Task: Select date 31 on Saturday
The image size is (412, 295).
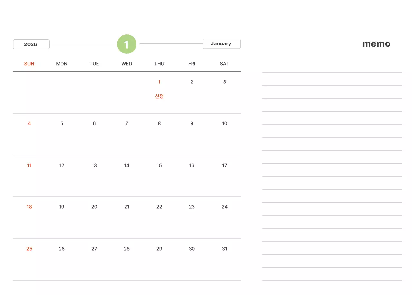Action: tap(224, 249)
